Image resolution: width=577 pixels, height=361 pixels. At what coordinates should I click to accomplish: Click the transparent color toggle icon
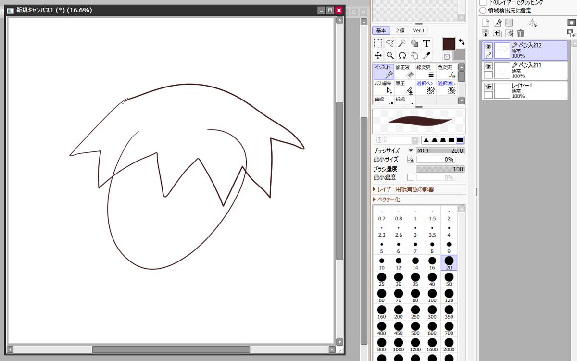[x=447, y=56]
